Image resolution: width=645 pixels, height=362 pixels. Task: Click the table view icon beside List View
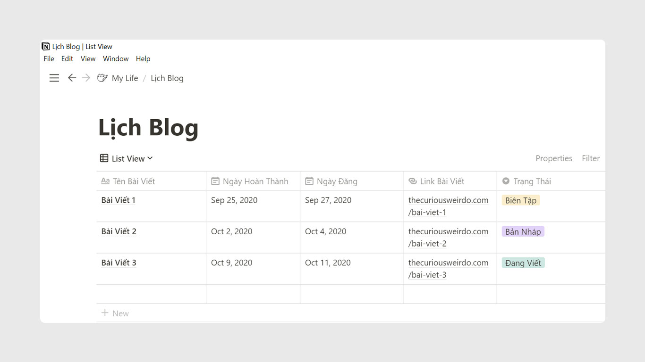(x=104, y=158)
